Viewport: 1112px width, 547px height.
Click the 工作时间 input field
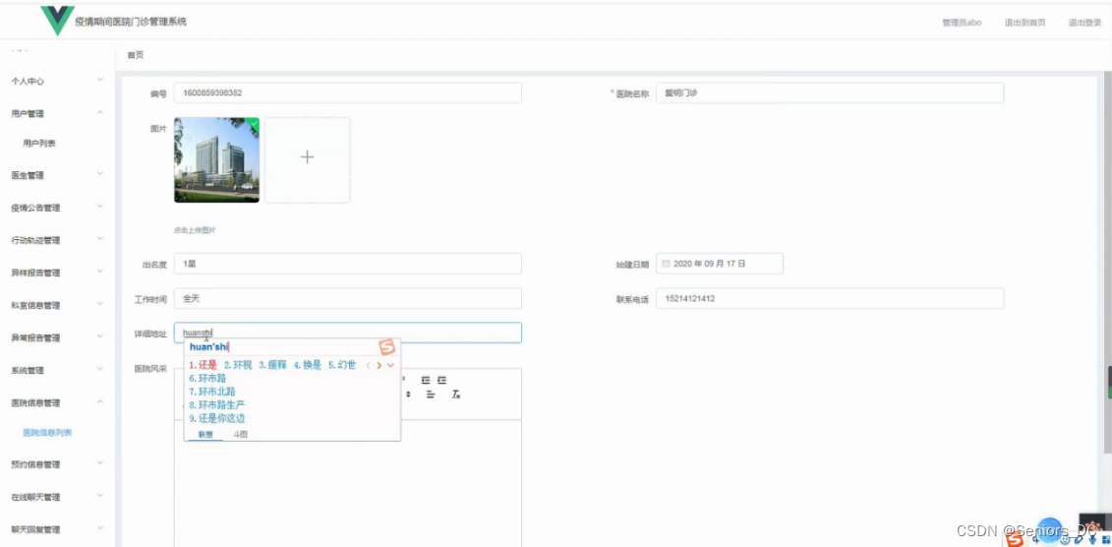(x=347, y=299)
